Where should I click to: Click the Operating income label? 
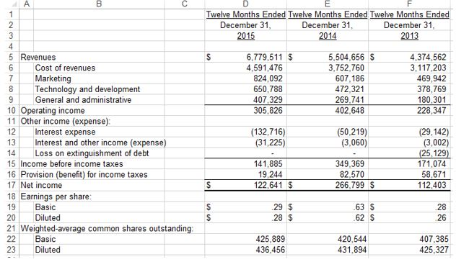[x=53, y=111]
